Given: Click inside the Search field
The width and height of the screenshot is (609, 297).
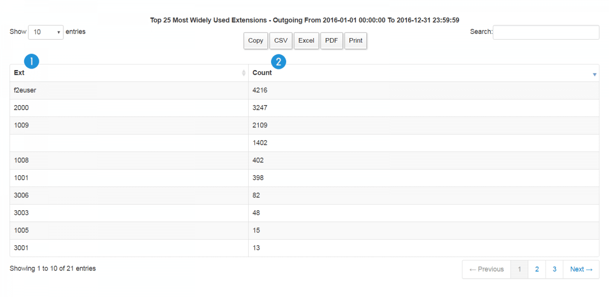Looking at the screenshot, I should (546, 32).
